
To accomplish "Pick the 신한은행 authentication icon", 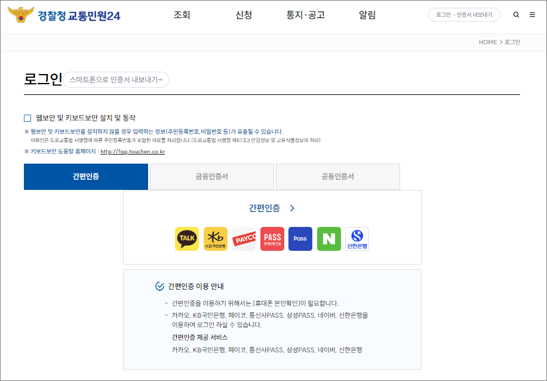I will (357, 238).
